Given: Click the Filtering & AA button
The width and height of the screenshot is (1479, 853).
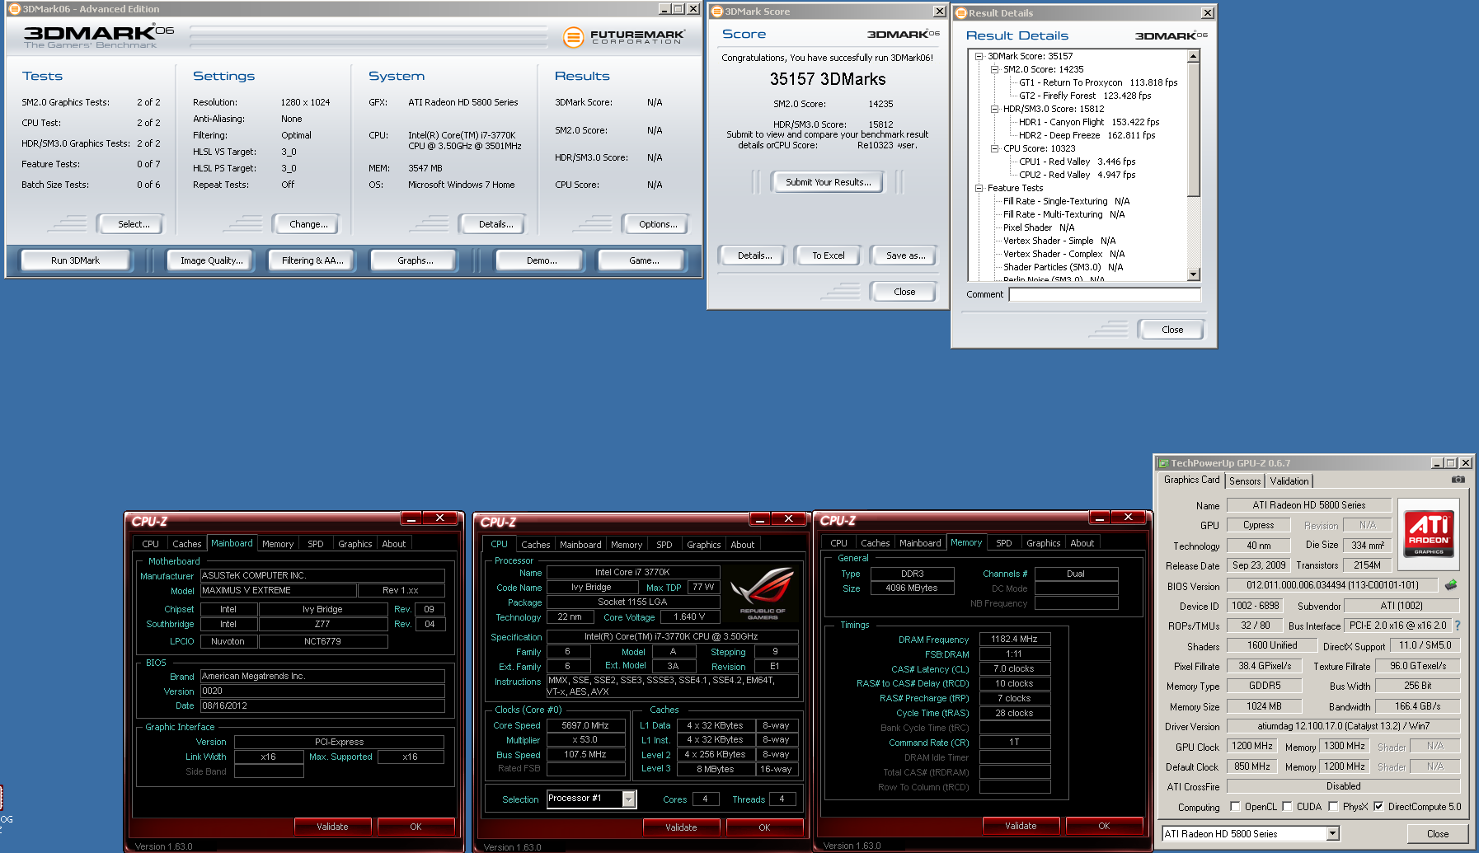Looking at the screenshot, I should [312, 260].
